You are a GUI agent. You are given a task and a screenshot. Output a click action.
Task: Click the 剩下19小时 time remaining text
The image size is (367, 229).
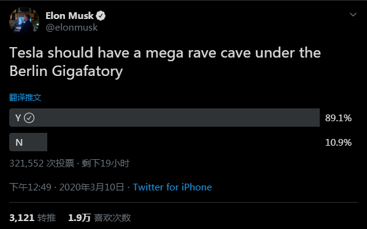[x=106, y=163]
